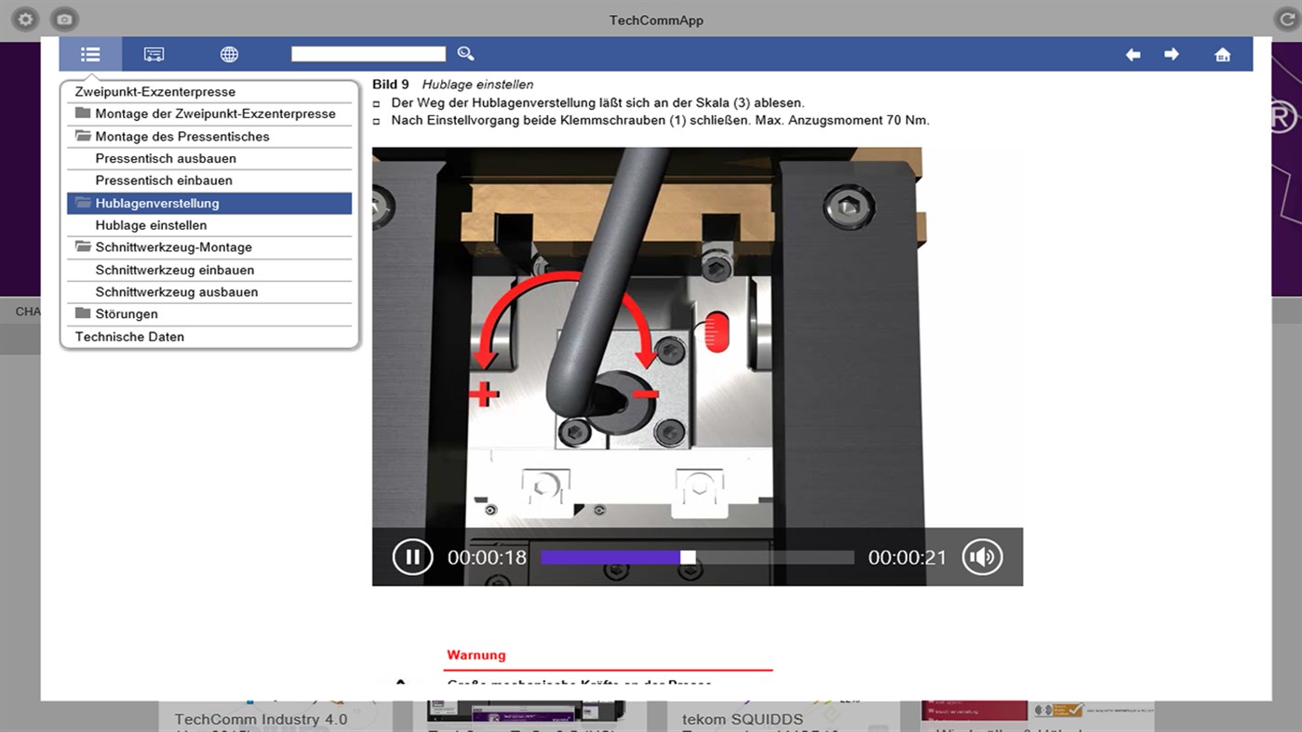
Task: Go to the home screen via home icon
Action: click(x=1222, y=54)
